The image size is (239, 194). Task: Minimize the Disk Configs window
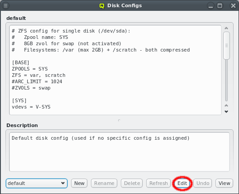pos(210,6)
